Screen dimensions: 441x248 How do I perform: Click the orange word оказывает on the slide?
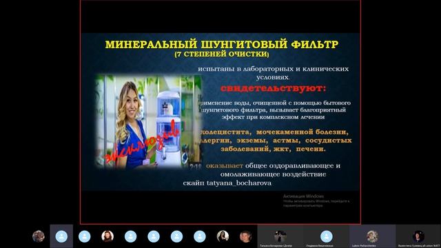(225, 165)
